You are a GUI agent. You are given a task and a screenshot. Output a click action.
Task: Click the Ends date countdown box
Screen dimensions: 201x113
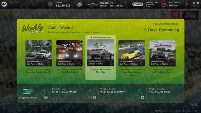tap(166, 24)
